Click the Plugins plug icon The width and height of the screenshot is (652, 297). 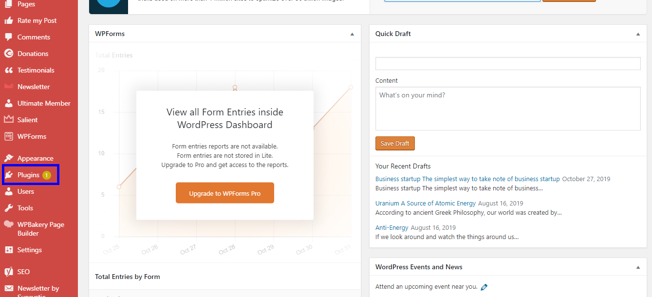tap(9, 175)
